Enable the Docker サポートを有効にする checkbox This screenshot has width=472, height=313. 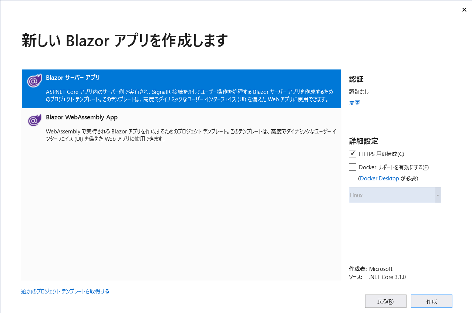[352, 167]
